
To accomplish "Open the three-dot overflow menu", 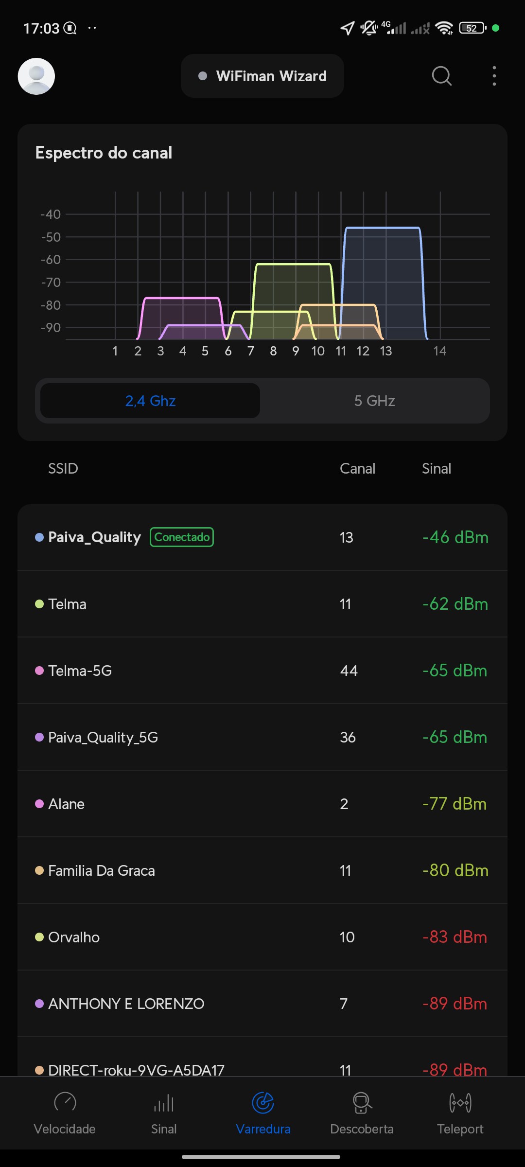I will coord(494,76).
